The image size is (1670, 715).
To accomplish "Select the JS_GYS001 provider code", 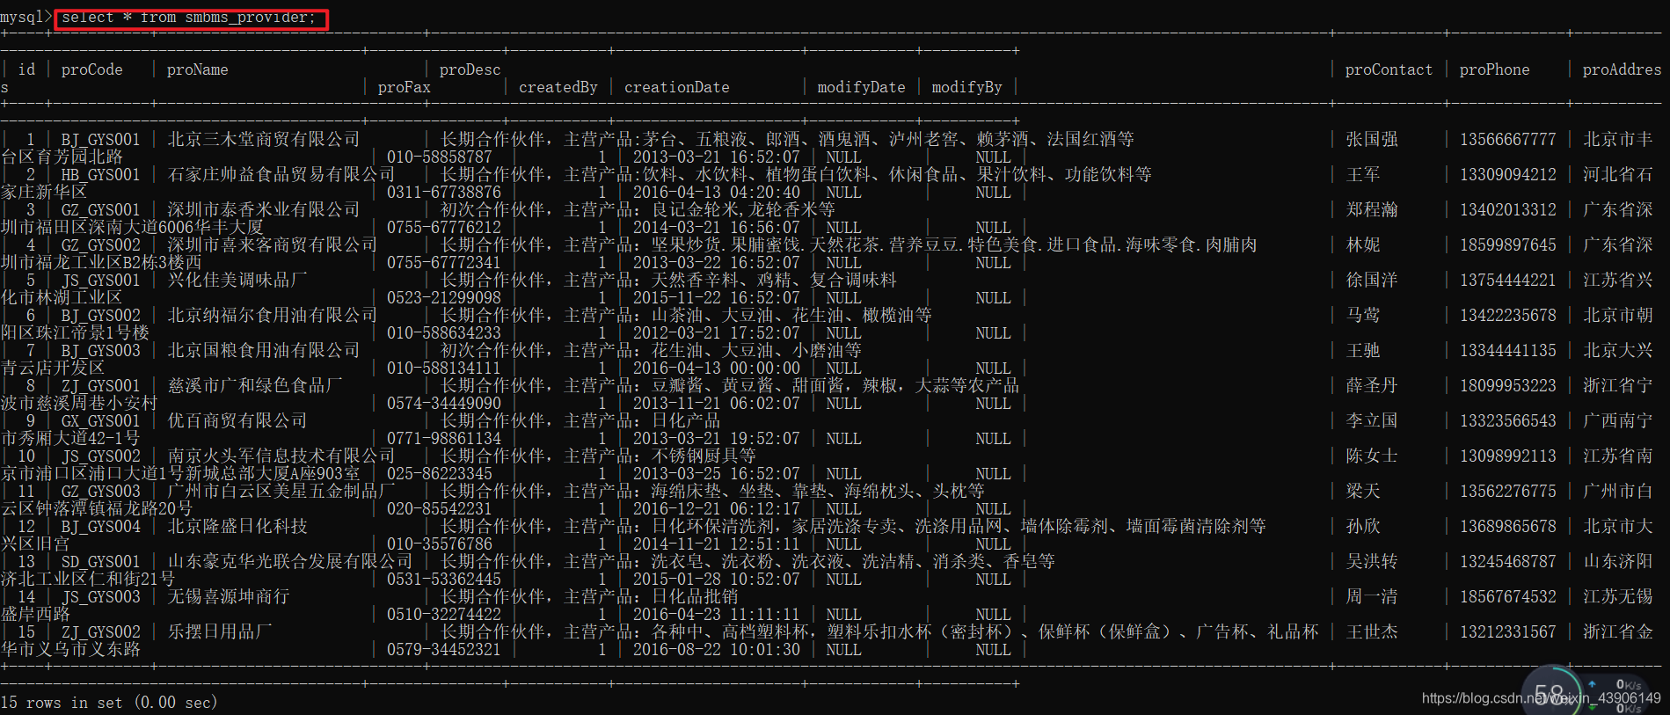I will tap(100, 281).
